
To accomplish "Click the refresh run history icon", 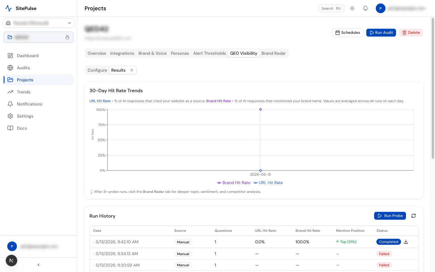I will [414, 216].
